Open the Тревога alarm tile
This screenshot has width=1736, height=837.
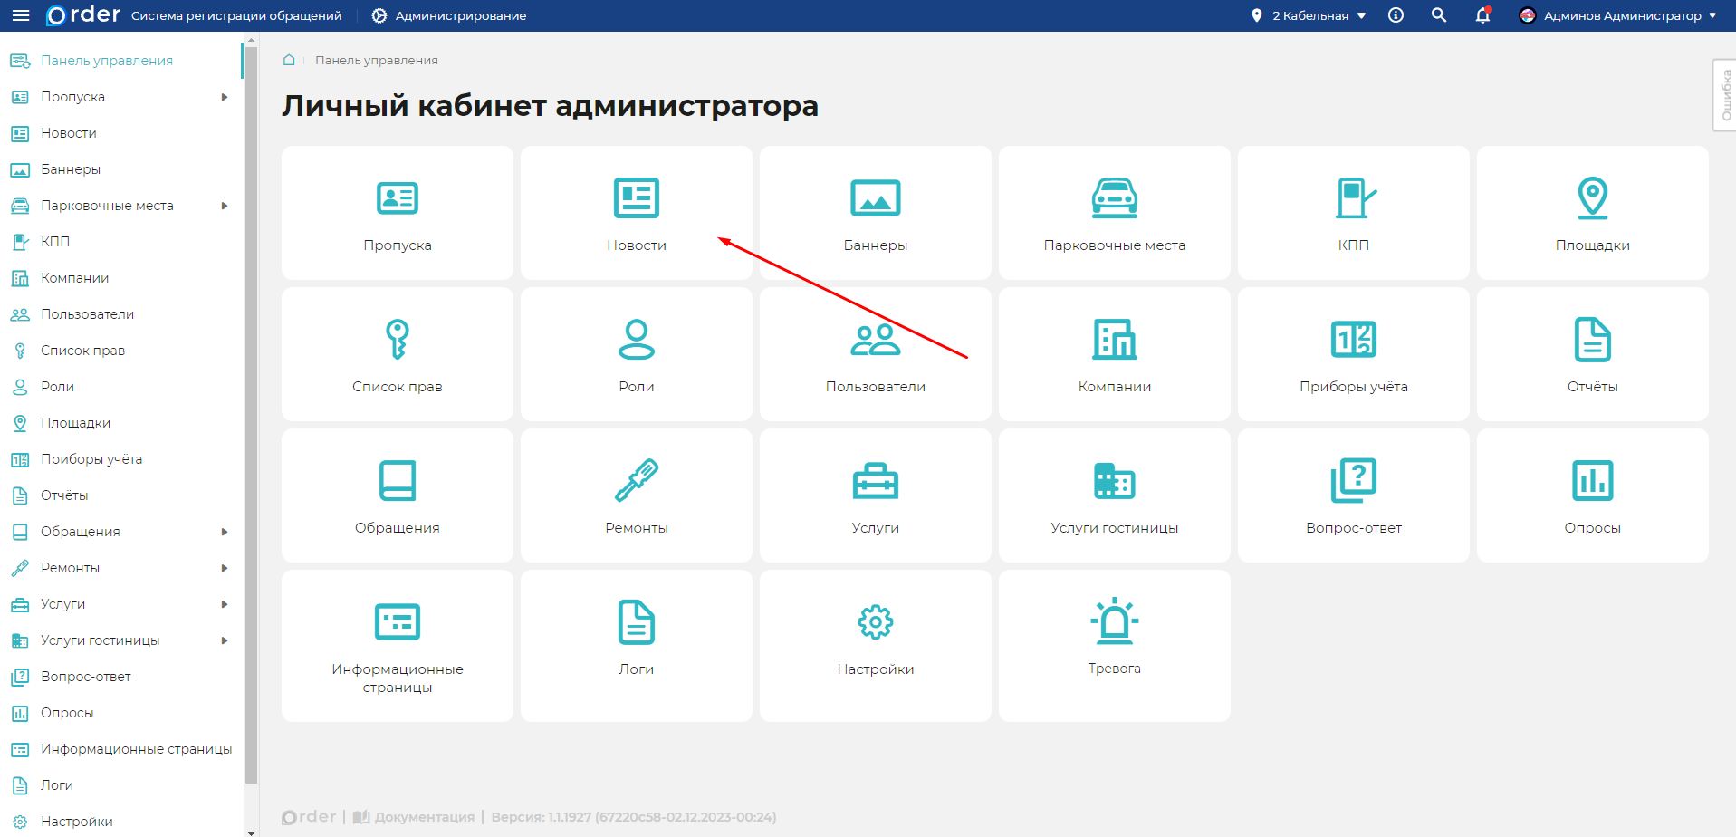point(1114,645)
